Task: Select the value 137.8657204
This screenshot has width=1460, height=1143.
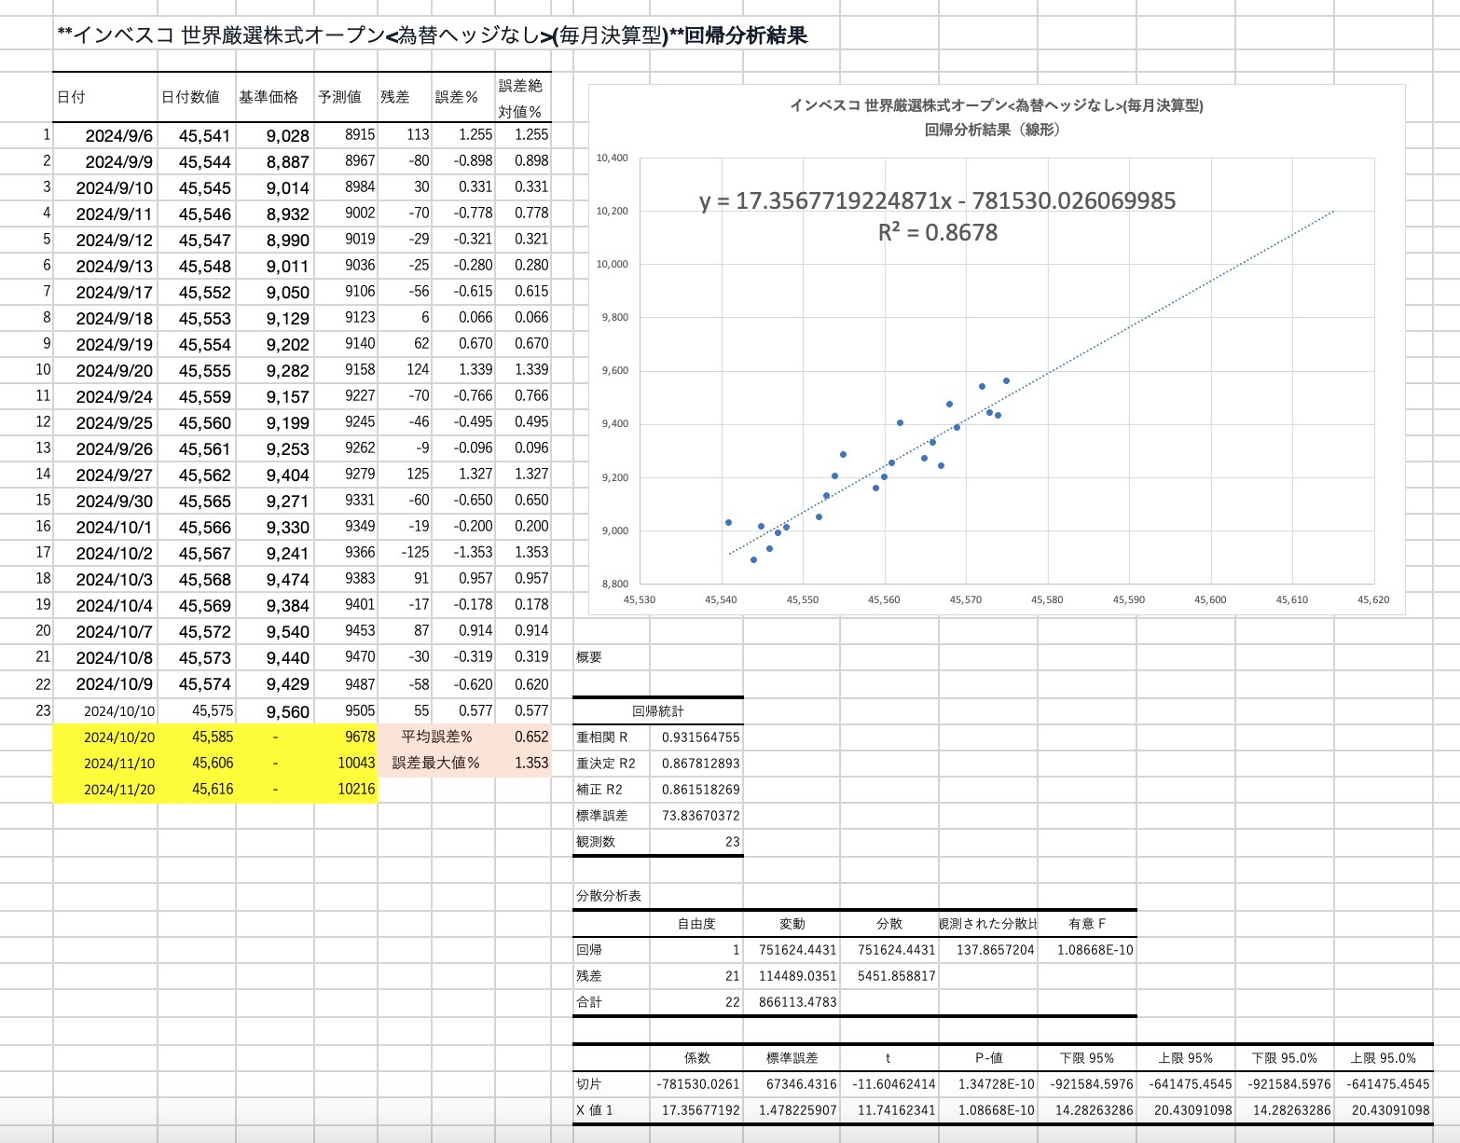Action: click(x=995, y=950)
